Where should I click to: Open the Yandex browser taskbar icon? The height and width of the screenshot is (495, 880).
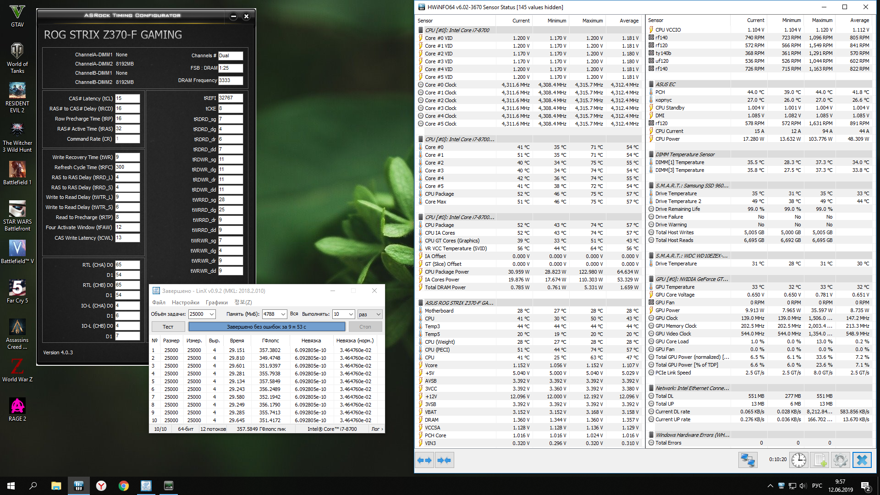click(101, 486)
